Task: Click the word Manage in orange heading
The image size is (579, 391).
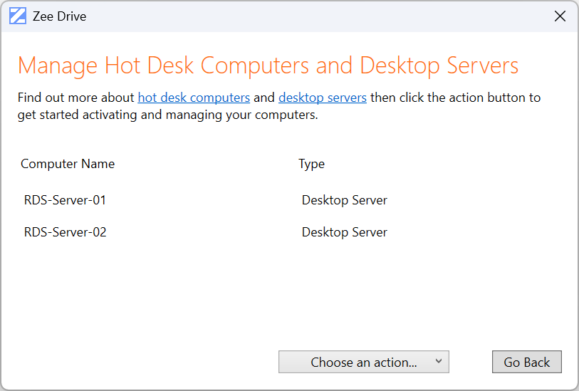Action: [58, 66]
